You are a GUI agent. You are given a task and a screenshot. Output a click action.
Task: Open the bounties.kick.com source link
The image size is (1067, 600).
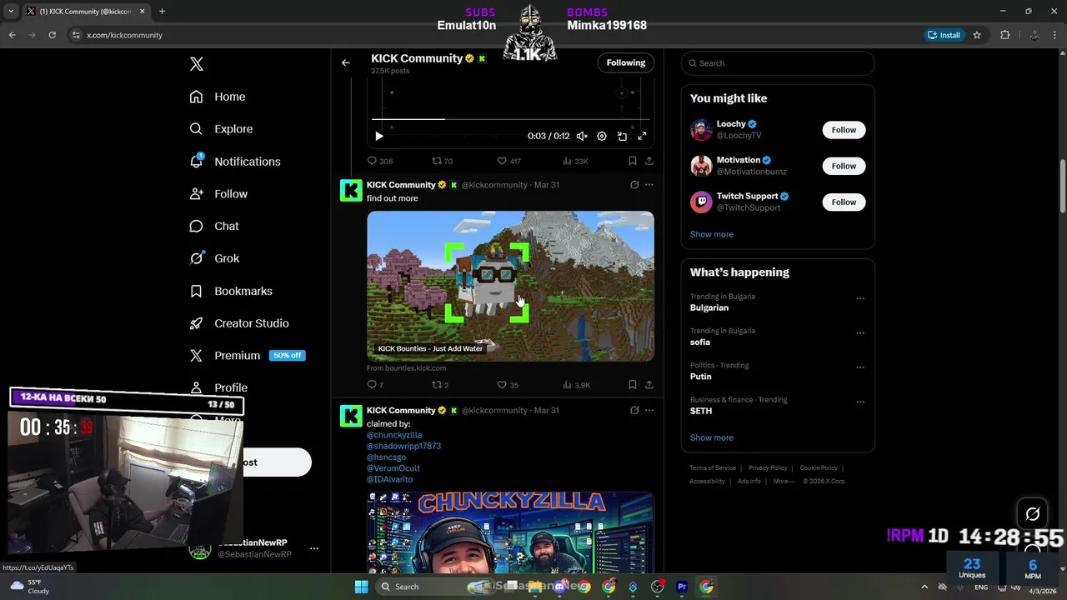(x=406, y=368)
